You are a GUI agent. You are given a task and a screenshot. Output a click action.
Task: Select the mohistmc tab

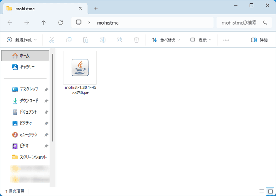pyautogui.click(x=45, y=9)
